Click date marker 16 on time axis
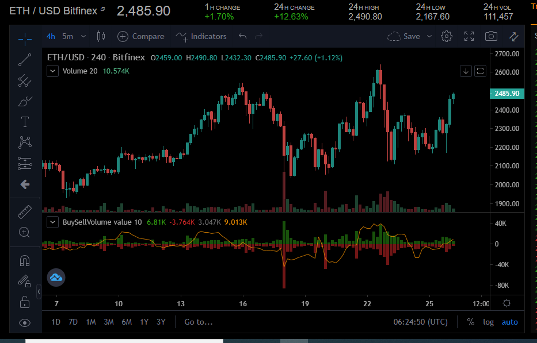This screenshot has width=537, height=343. point(243,304)
